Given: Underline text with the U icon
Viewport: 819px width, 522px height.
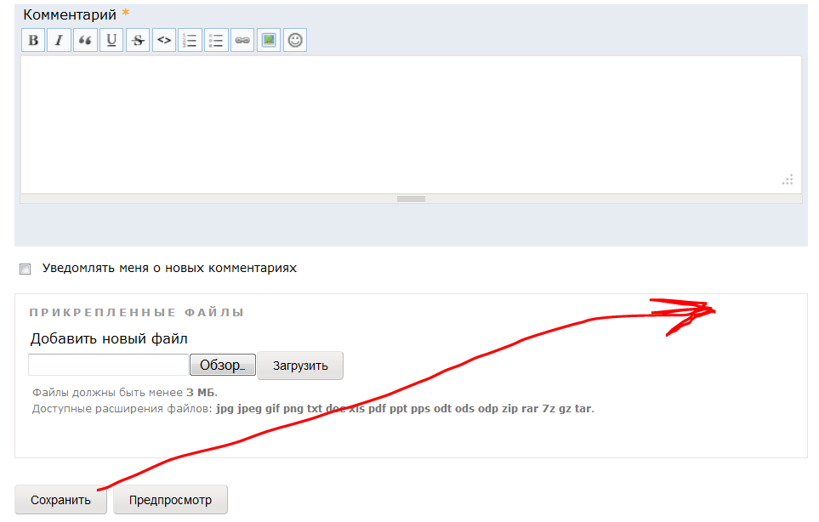Looking at the screenshot, I should (111, 40).
